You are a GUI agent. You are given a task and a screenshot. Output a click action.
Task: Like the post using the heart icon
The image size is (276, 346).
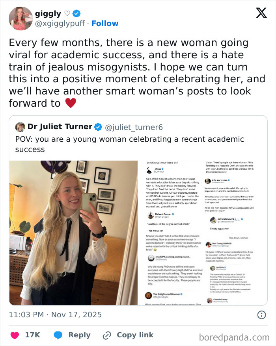coord(15,335)
